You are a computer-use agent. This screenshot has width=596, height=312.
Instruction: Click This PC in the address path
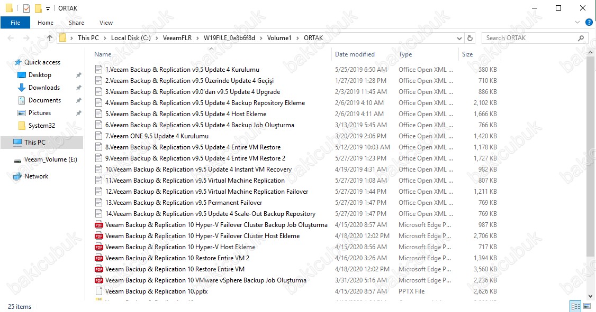click(x=88, y=38)
